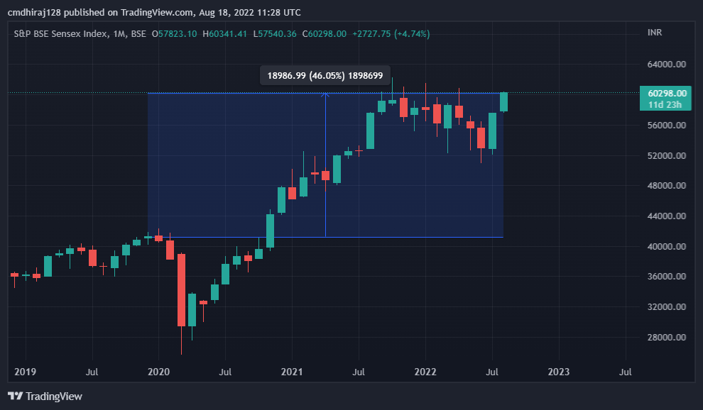Screen dimensions: 703x410
Task: Click the 2020 time axis label
Action: (159, 372)
